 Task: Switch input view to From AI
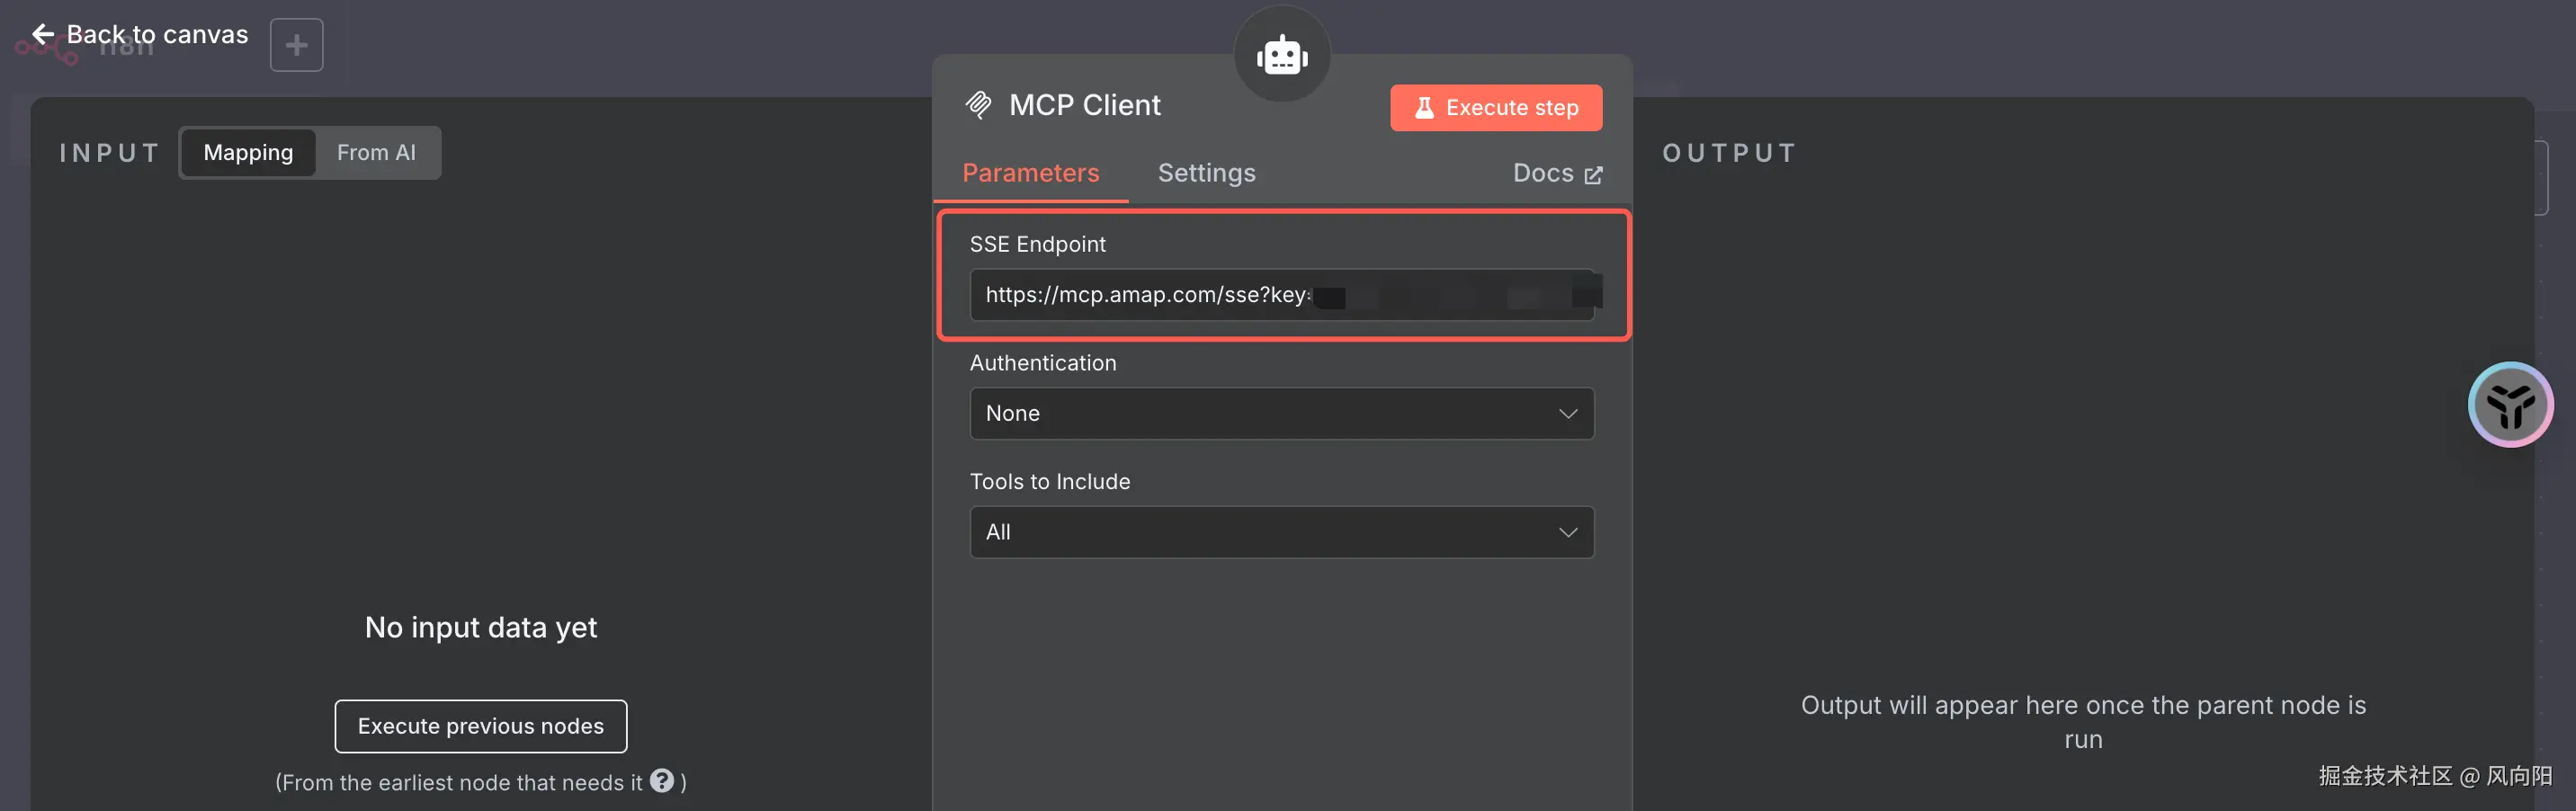coord(376,153)
